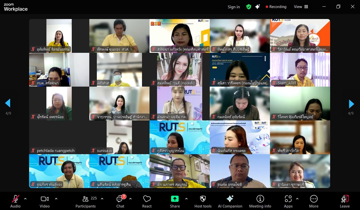Viewport: 360px width, 210px height.
Task: Click the green Share screen icon
Action: [175, 199]
